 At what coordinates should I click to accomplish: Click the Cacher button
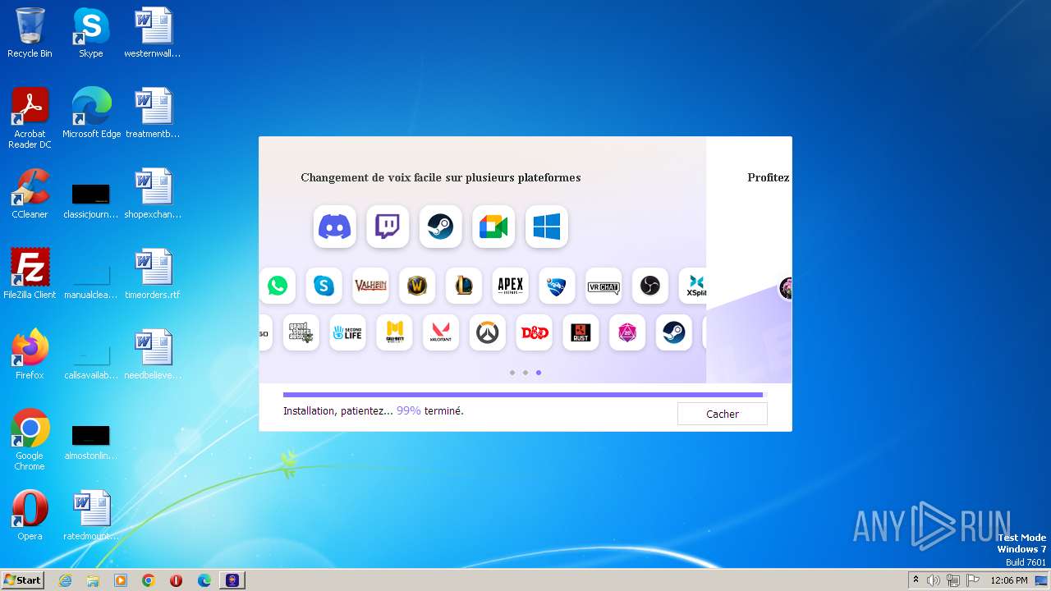point(723,414)
